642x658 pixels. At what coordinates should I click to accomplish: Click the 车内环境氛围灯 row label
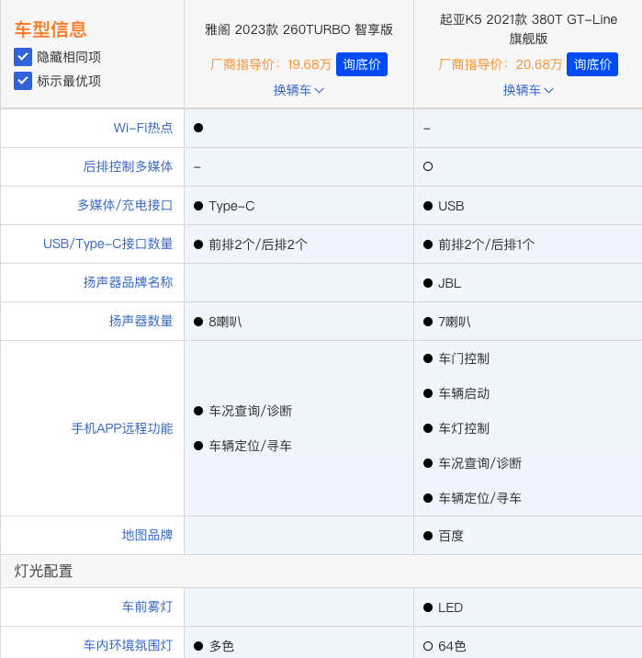[x=128, y=645]
